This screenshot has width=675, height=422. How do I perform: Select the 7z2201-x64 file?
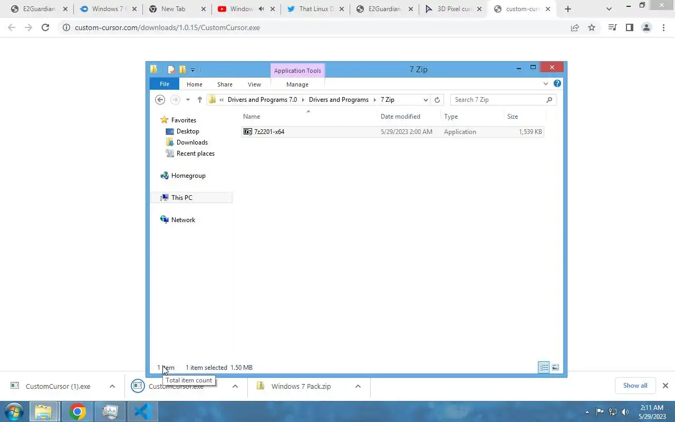pyautogui.click(x=393, y=132)
